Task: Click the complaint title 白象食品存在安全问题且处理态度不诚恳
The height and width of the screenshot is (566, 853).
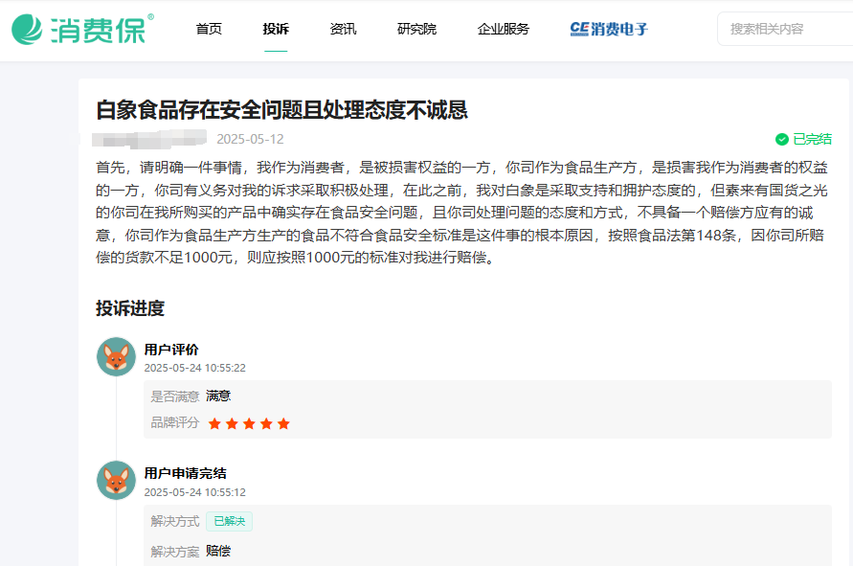Action: (x=281, y=110)
